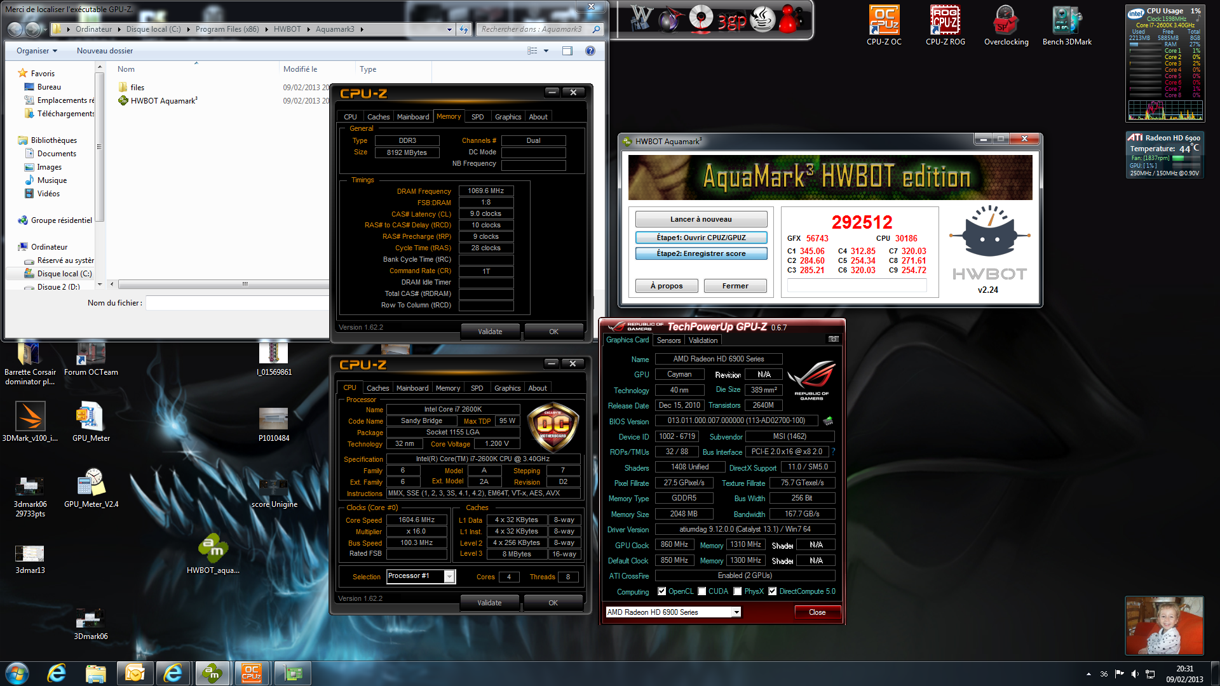Click the BIOS save chip icon in GPU-Z
Image resolution: width=1220 pixels, height=686 pixels.
(x=828, y=420)
